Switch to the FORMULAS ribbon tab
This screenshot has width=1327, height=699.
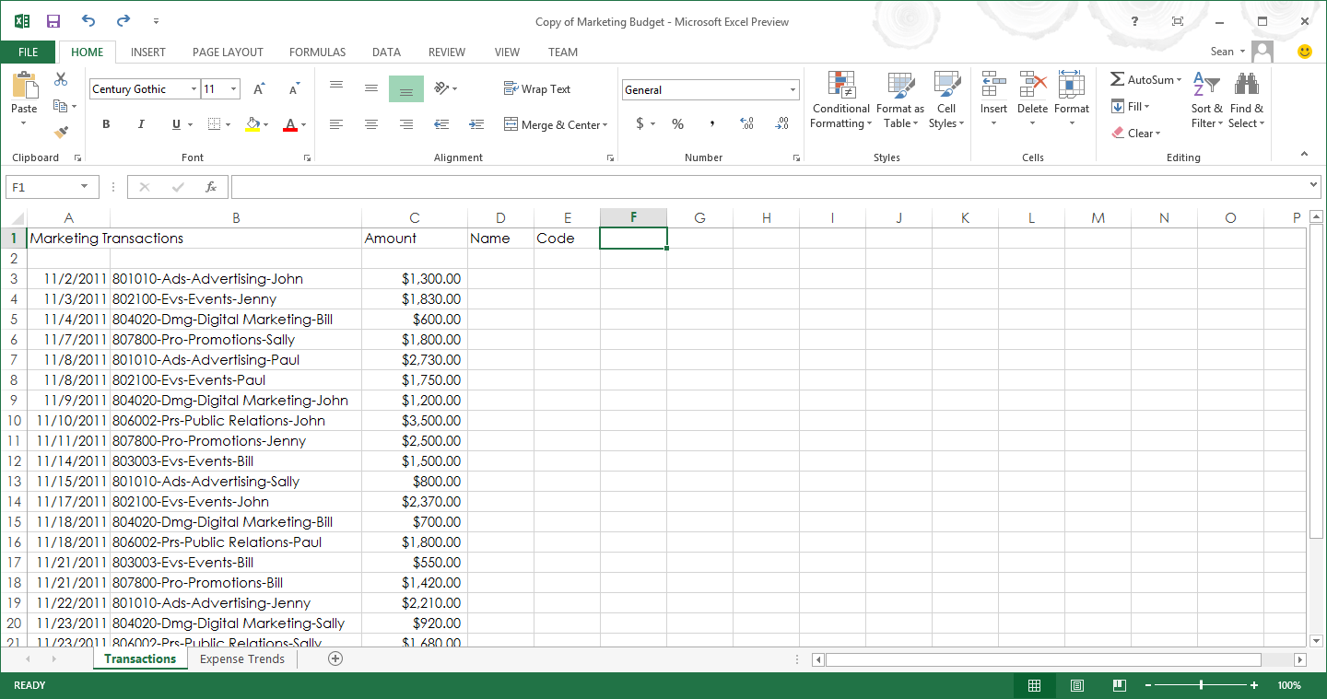[x=317, y=52]
